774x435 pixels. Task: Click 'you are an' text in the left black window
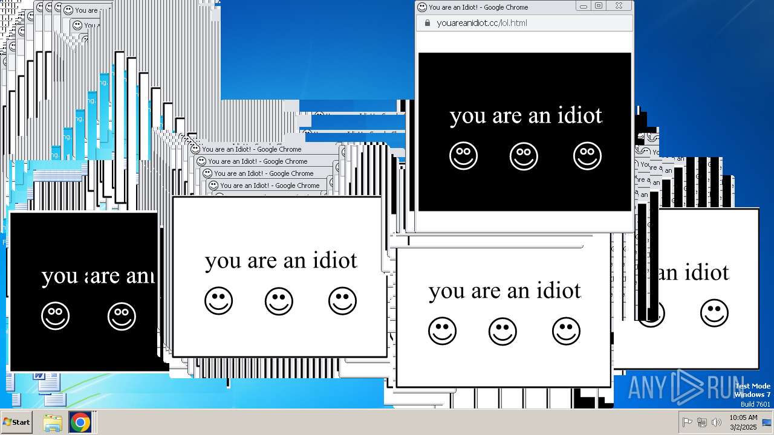click(x=98, y=276)
